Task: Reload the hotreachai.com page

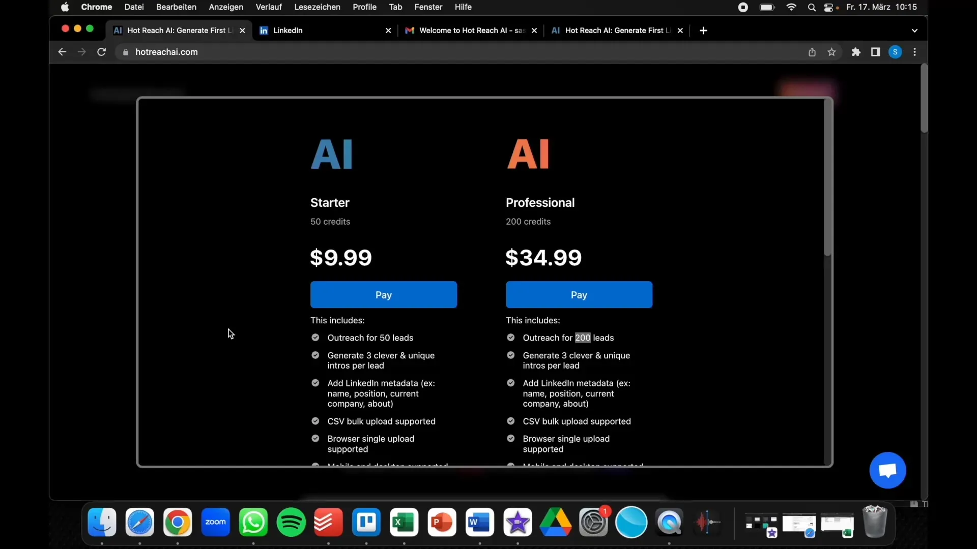Action: click(101, 52)
